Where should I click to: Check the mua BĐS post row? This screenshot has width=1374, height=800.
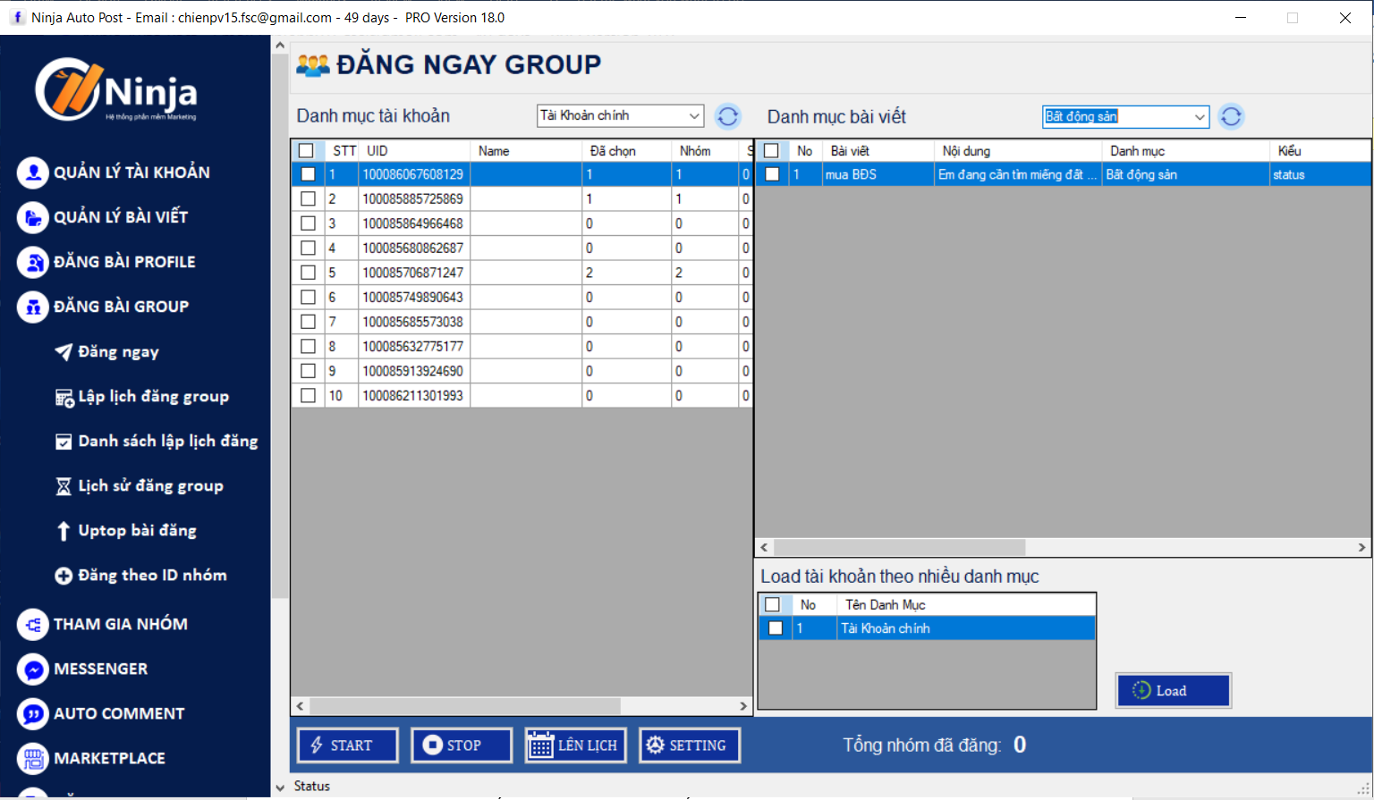coord(772,174)
